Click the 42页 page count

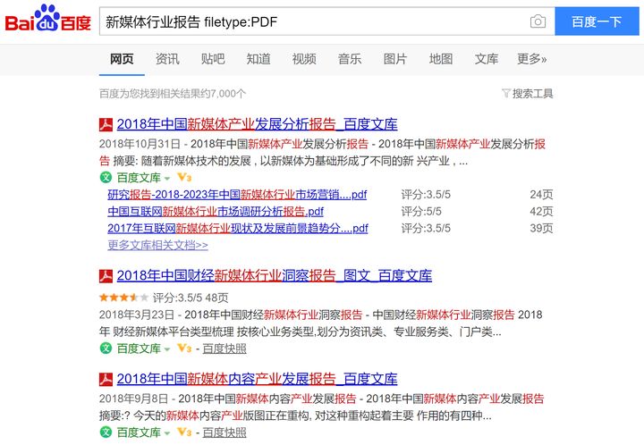pyautogui.click(x=541, y=211)
